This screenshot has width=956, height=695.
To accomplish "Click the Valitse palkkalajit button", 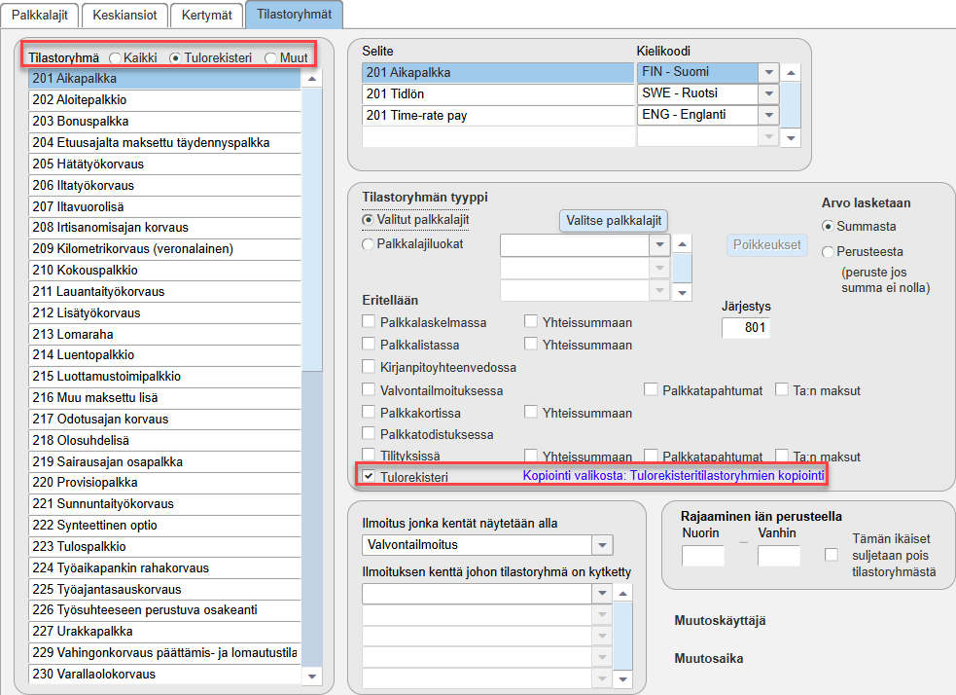I will (614, 221).
